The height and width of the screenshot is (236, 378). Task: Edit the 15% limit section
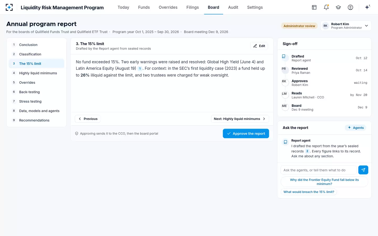[259, 46]
